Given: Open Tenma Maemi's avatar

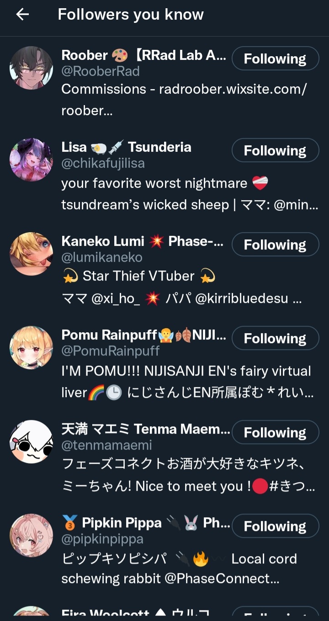Looking at the screenshot, I should tap(31, 441).
